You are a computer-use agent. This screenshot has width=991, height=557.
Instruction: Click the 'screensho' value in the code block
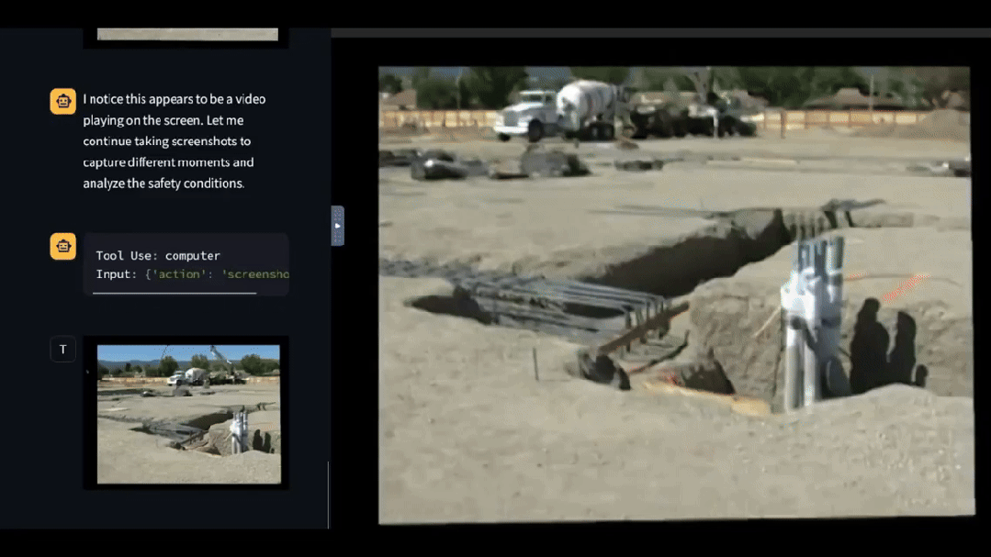[255, 274]
